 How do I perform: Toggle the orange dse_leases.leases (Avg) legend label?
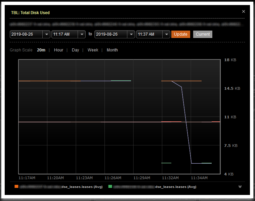[82, 187]
